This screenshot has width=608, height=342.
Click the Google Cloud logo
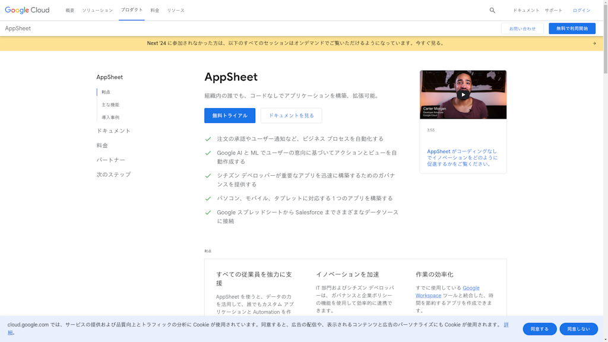27,10
